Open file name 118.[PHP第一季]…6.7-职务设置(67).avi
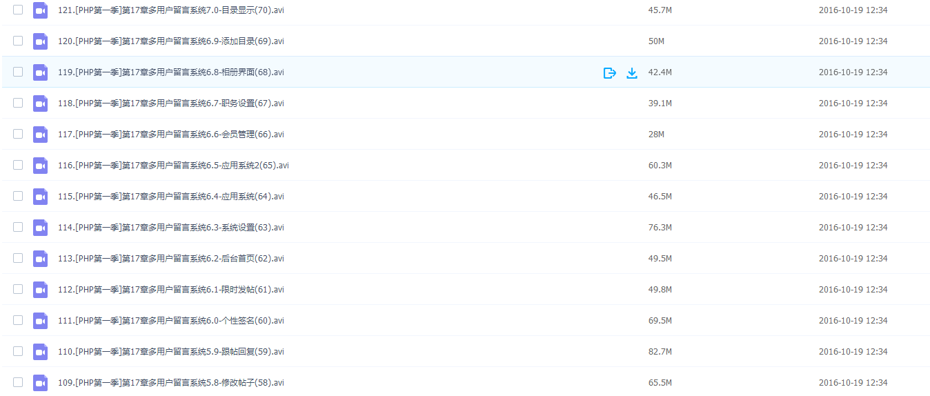Image resolution: width=930 pixels, height=396 pixels. click(x=171, y=103)
